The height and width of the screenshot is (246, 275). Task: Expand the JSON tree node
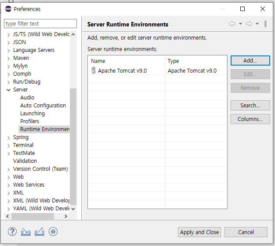point(8,43)
